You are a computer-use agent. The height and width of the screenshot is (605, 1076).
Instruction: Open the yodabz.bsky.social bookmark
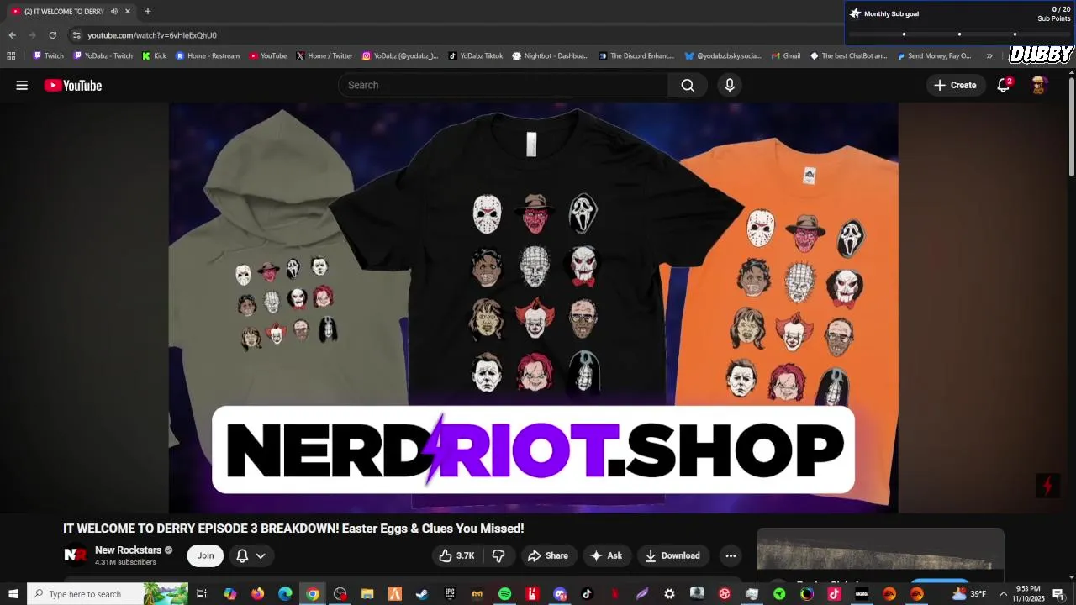723,56
